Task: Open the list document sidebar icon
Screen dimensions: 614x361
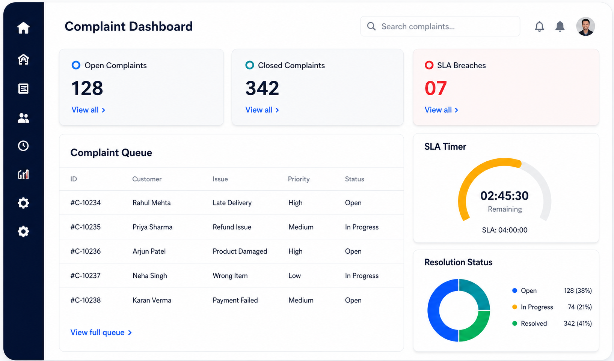Action: click(x=23, y=89)
